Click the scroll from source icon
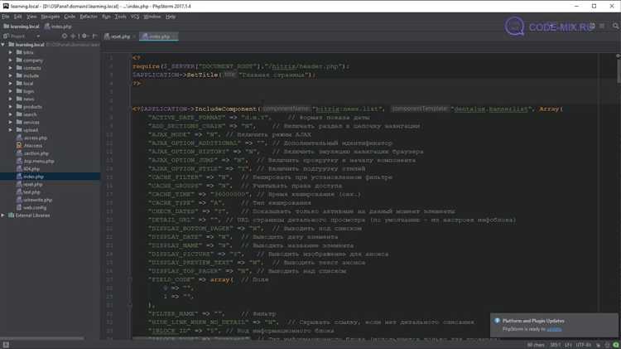This screenshot has width=621, height=349. [x=65, y=36]
